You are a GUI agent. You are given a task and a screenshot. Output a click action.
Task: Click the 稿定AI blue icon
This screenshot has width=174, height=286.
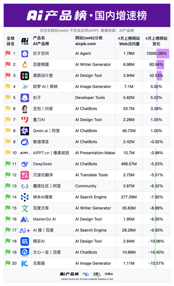point(25,241)
